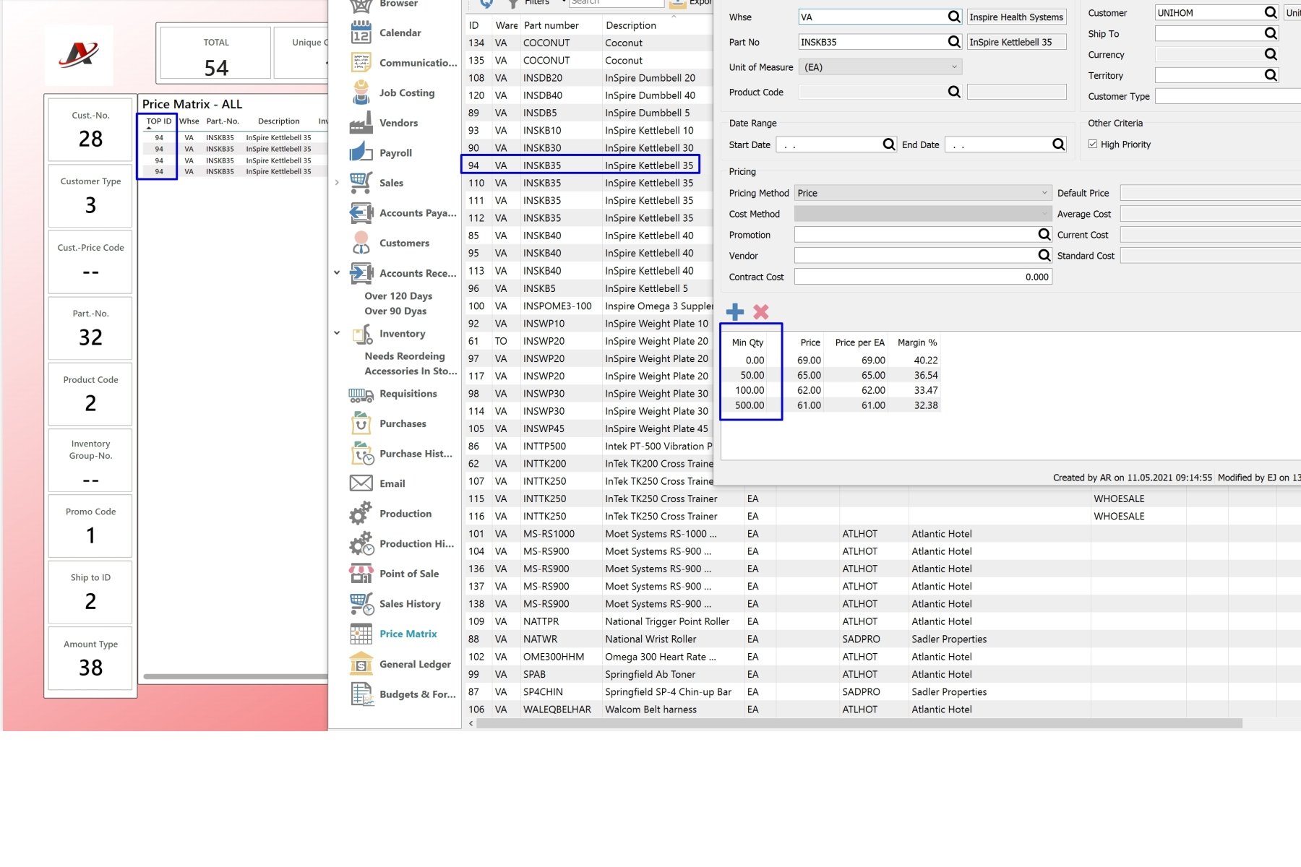Image resolution: width=1301 pixels, height=867 pixels.
Task: Open the Start Date picker icon
Action: [x=889, y=144]
